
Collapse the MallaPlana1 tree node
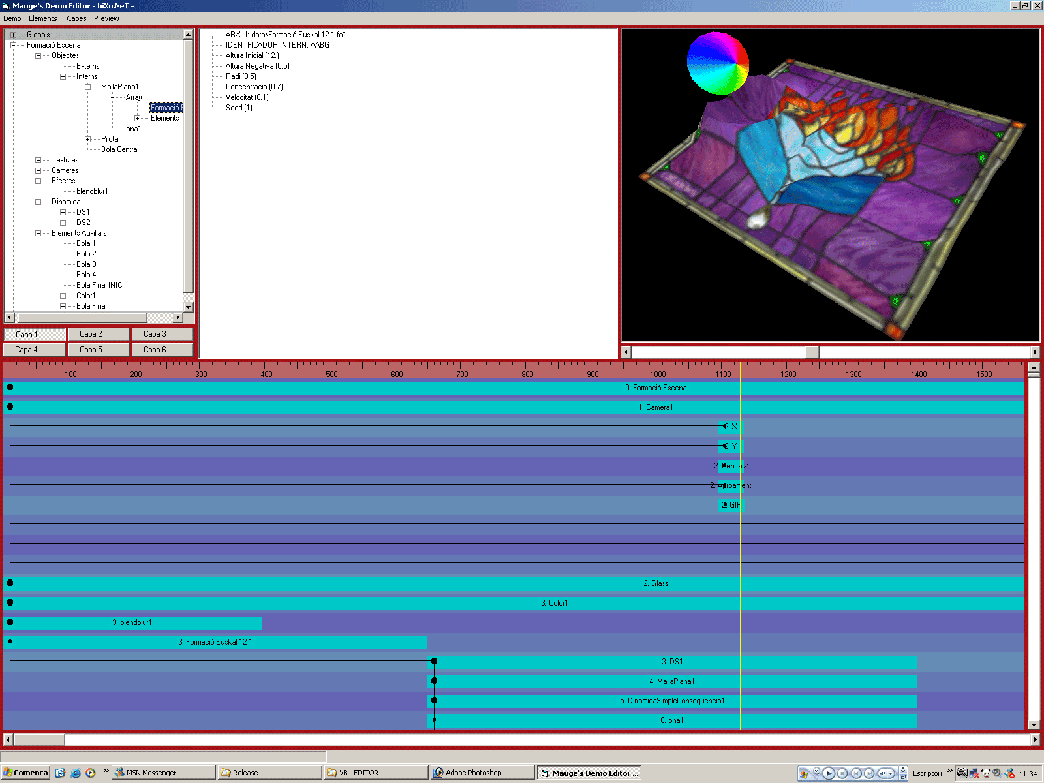tap(87, 87)
